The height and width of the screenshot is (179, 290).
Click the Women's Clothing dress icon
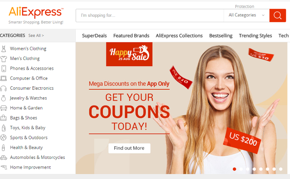pyautogui.click(x=3, y=49)
